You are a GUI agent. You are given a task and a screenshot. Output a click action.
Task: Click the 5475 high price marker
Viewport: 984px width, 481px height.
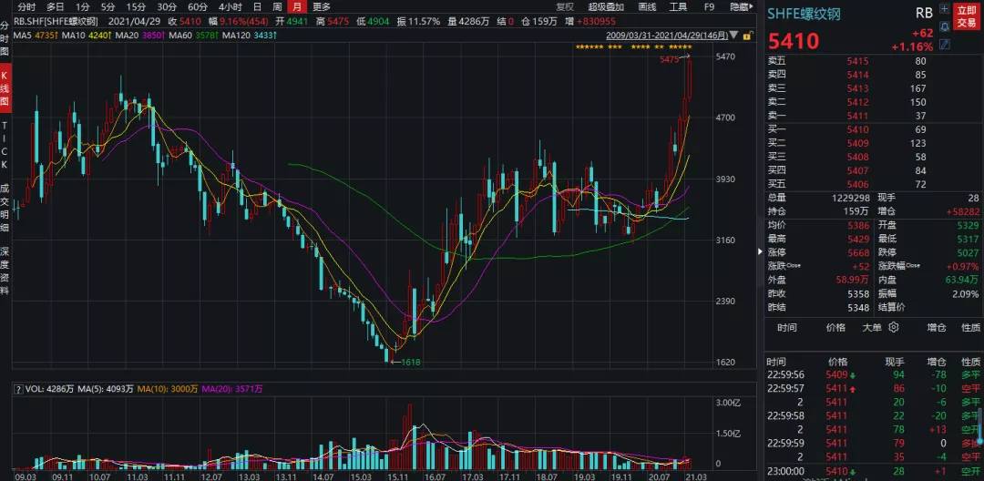coord(669,59)
